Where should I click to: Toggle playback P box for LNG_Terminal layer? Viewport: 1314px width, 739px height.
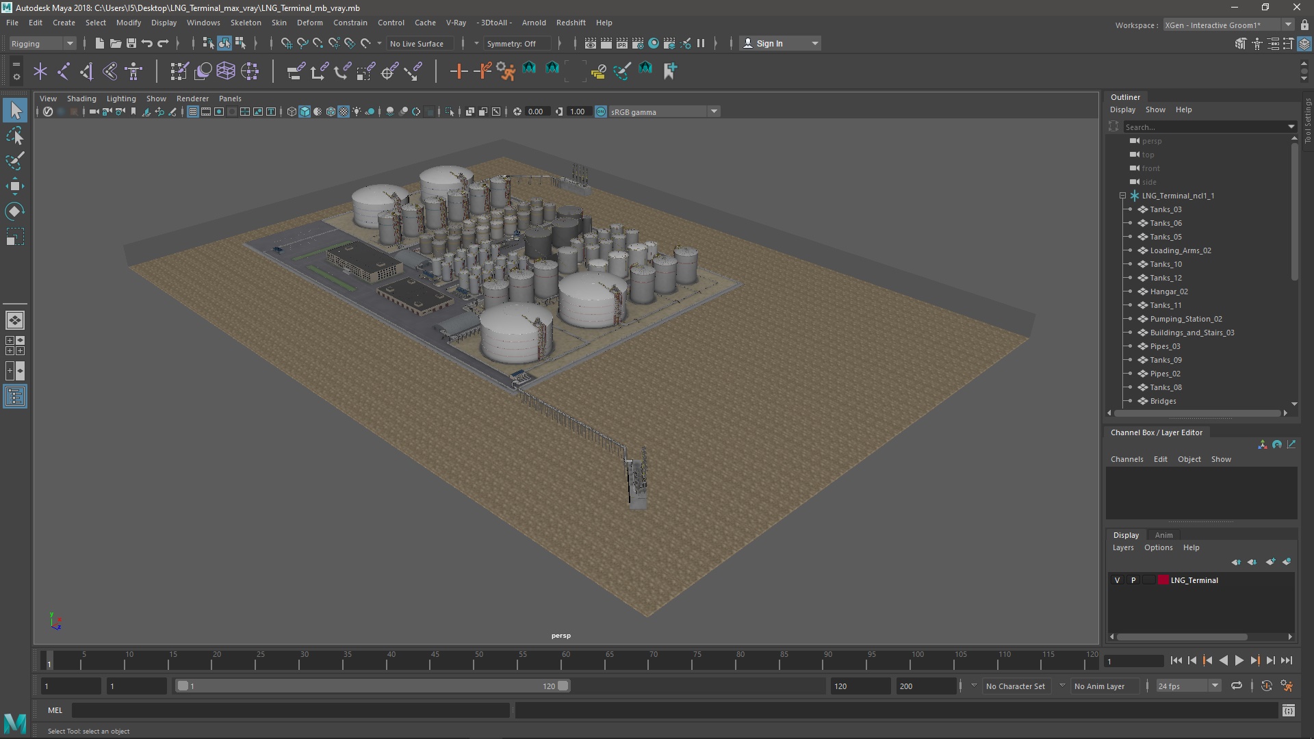coord(1133,580)
